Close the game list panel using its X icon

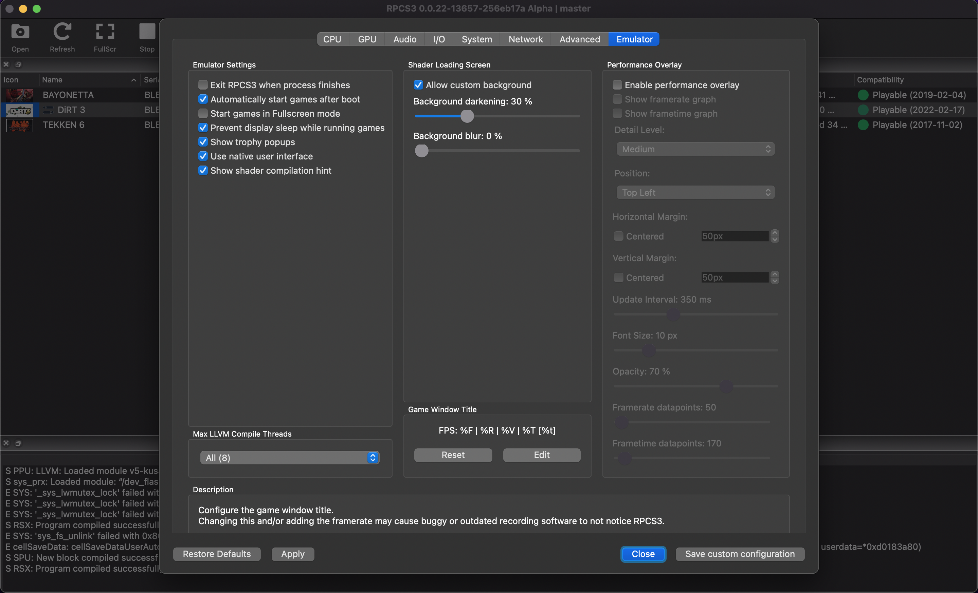(6, 64)
